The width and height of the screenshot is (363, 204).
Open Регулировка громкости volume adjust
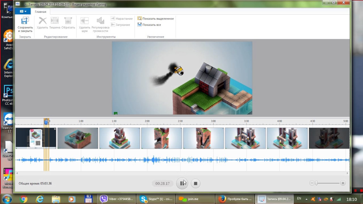[x=100, y=25]
